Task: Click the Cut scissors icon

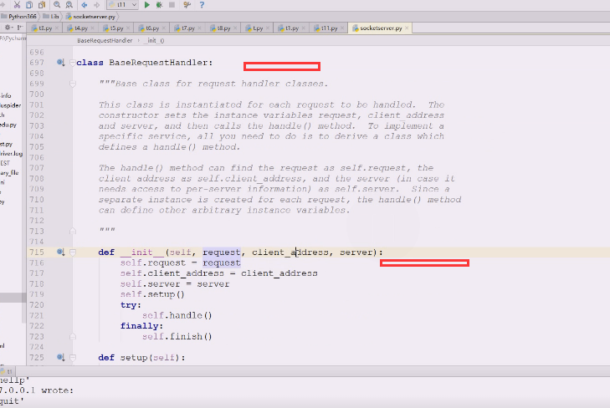Action: (17, 5)
